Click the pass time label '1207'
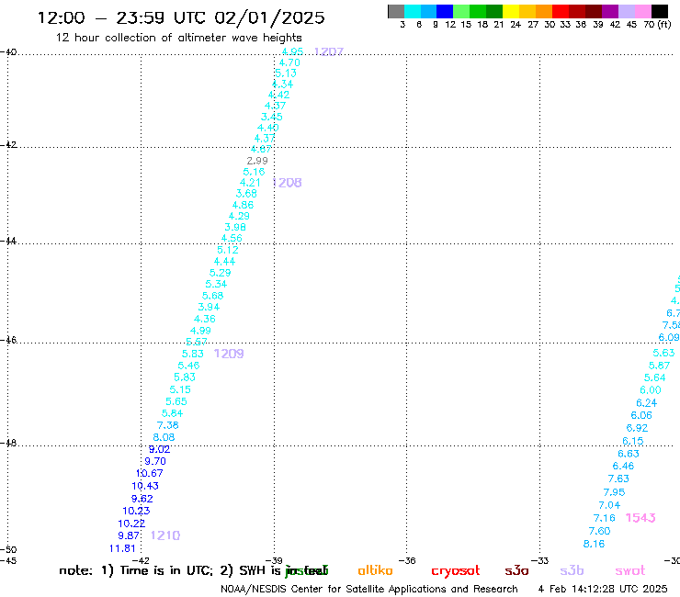 (328, 51)
